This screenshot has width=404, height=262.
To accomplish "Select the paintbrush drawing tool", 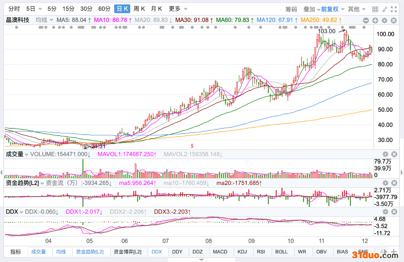I will coord(385,9).
